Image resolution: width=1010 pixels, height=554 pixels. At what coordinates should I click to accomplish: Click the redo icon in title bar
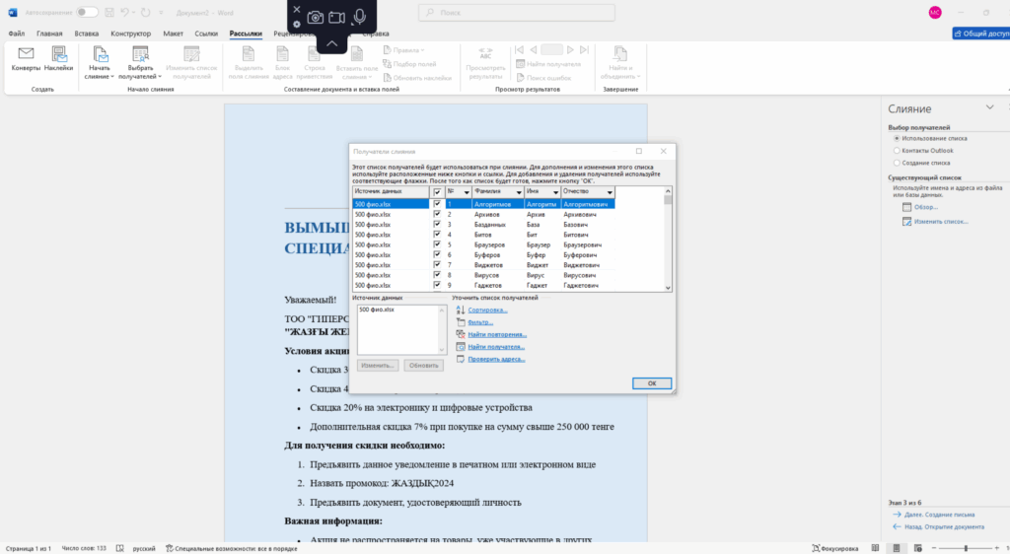click(146, 12)
